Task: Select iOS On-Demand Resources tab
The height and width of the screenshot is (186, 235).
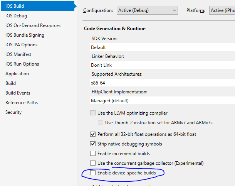Action: 33,25
